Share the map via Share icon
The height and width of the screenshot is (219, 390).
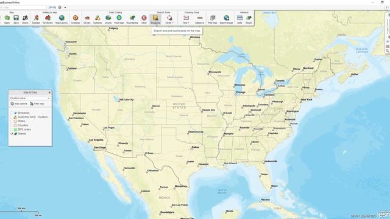(x=25, y=19)
